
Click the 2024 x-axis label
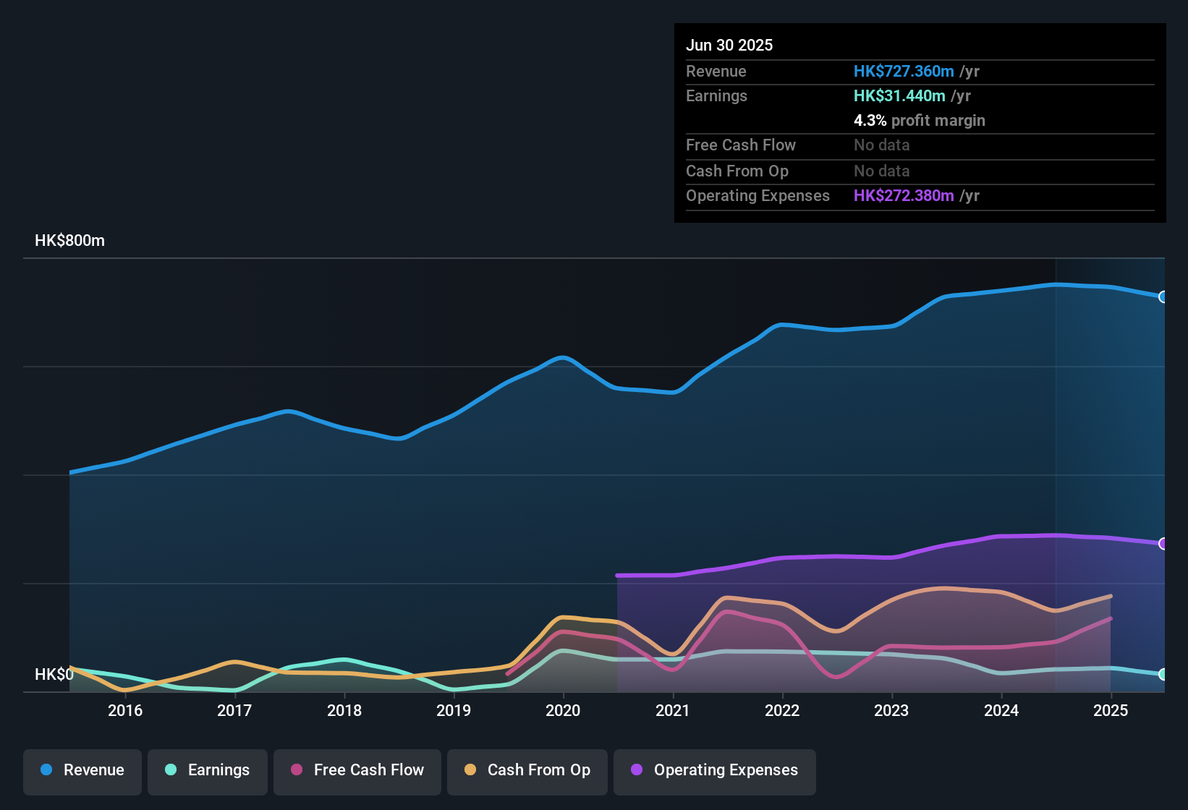click(1001, 711)
